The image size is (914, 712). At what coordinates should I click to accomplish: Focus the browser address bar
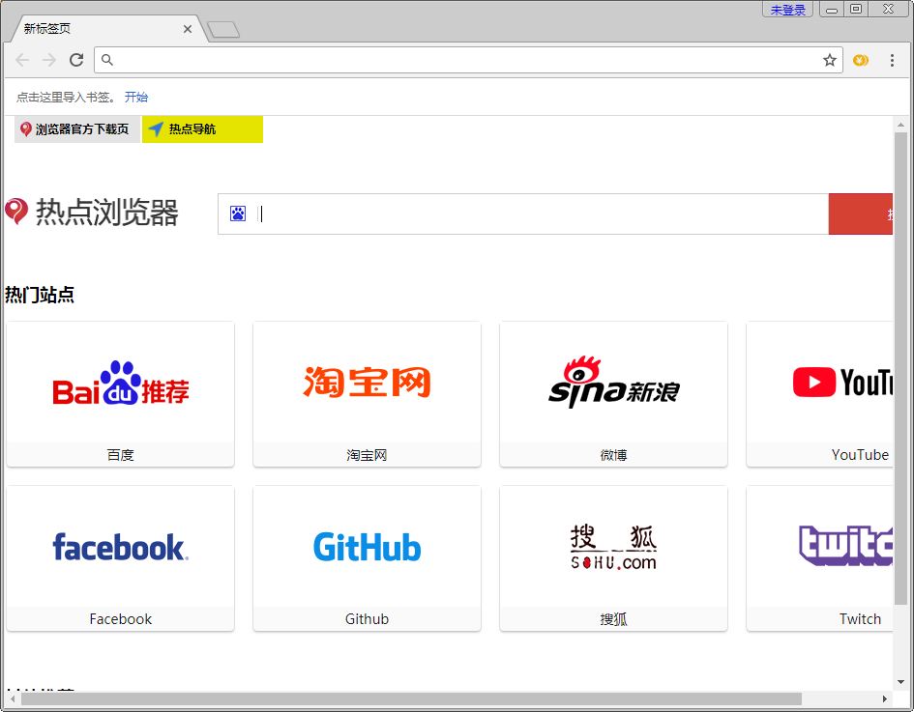(x=468, y=60)
